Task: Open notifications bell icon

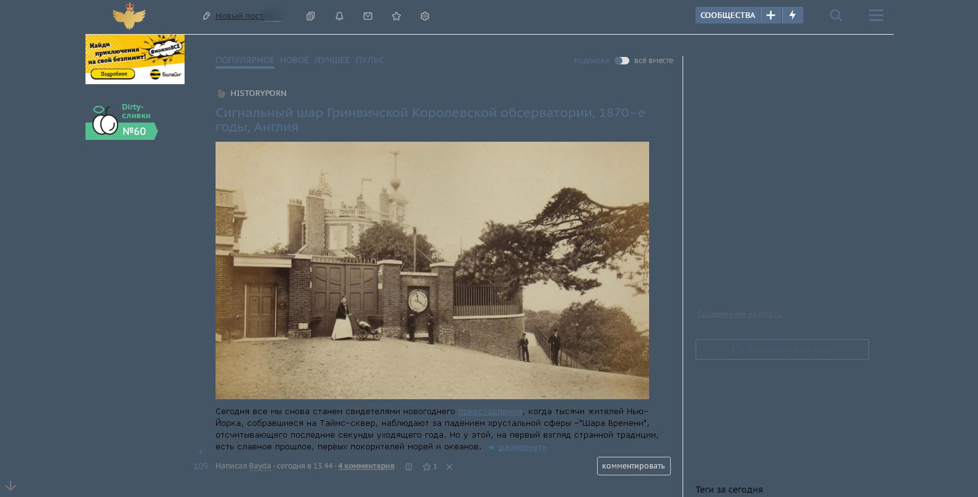Action: coord(339,16)
